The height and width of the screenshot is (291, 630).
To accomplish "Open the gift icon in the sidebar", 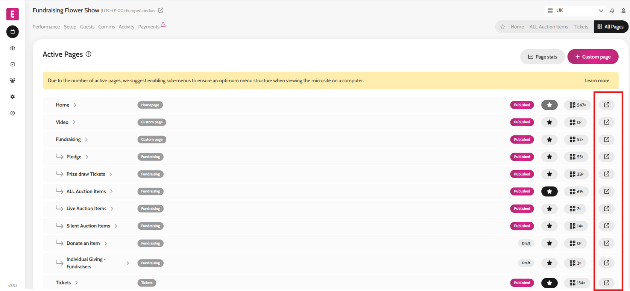I will (12, 48).
